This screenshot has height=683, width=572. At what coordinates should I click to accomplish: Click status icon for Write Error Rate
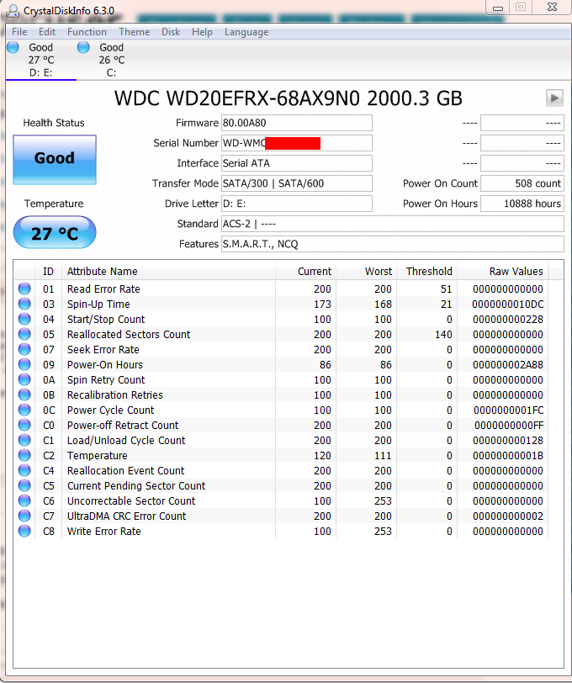(25, 532)
